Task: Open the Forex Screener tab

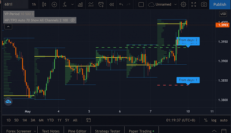Action: coord(19,131)
